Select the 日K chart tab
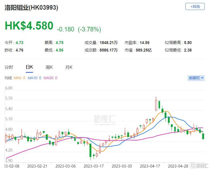Image resolution: width=210 pixels, height=170 pixels. point(29,67)
